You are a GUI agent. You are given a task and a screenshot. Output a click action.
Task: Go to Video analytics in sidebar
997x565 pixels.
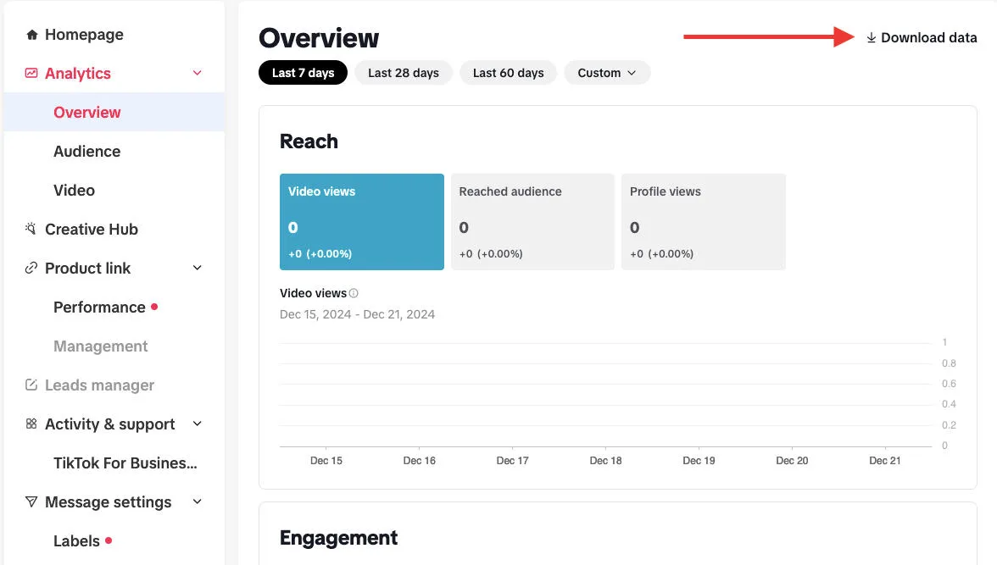pyautogui.click(x=74, y=191)
